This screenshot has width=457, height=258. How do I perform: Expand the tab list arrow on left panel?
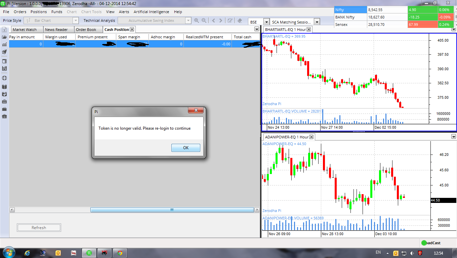pyautogui.click(x=257, y=29)
